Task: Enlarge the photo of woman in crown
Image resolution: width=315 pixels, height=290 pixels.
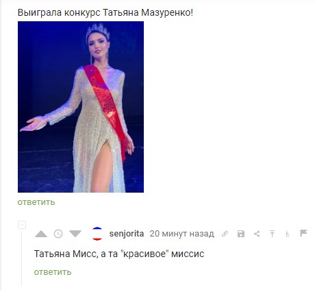Action: pos(81,107)
